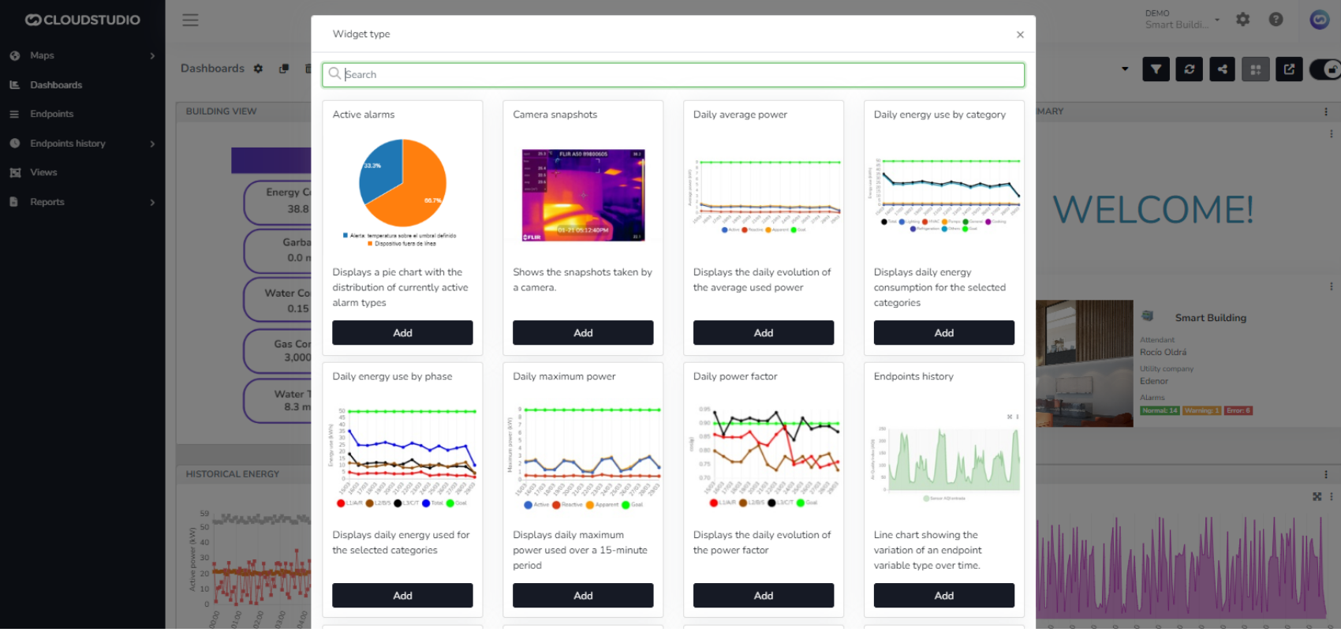This screenshot has height=632, width=1341.
Task: Click the share dashboard icon
Action: click(1222, 69)
